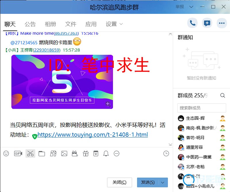Image resolution: width=230 pixels, height=192 pixels.
Task: Switch to the 相册 tab
Action: (x=50, y=24)
